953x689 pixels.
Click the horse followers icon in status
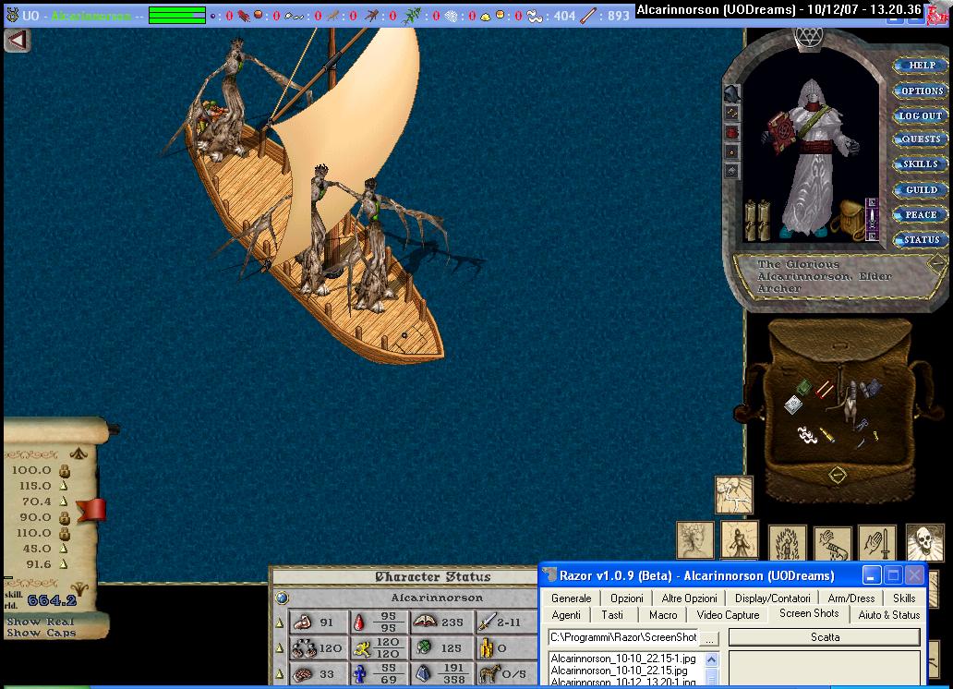(489, 673)
